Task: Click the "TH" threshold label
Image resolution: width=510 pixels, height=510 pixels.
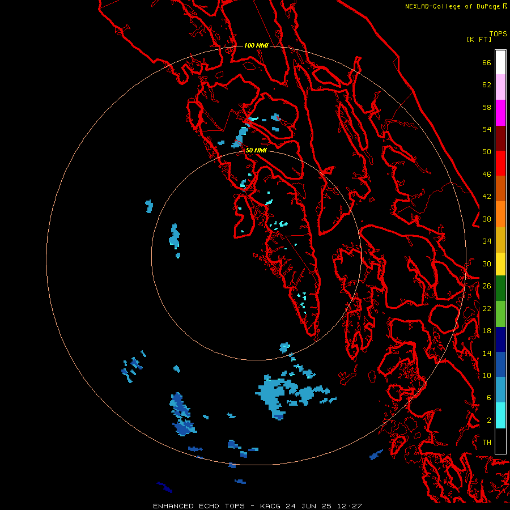Action: (487, 442)
